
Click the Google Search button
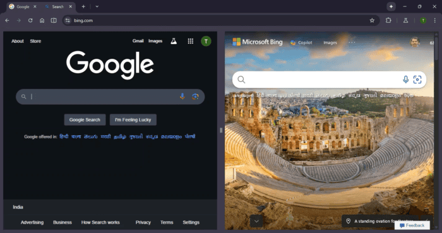click(x=85, y=120)
